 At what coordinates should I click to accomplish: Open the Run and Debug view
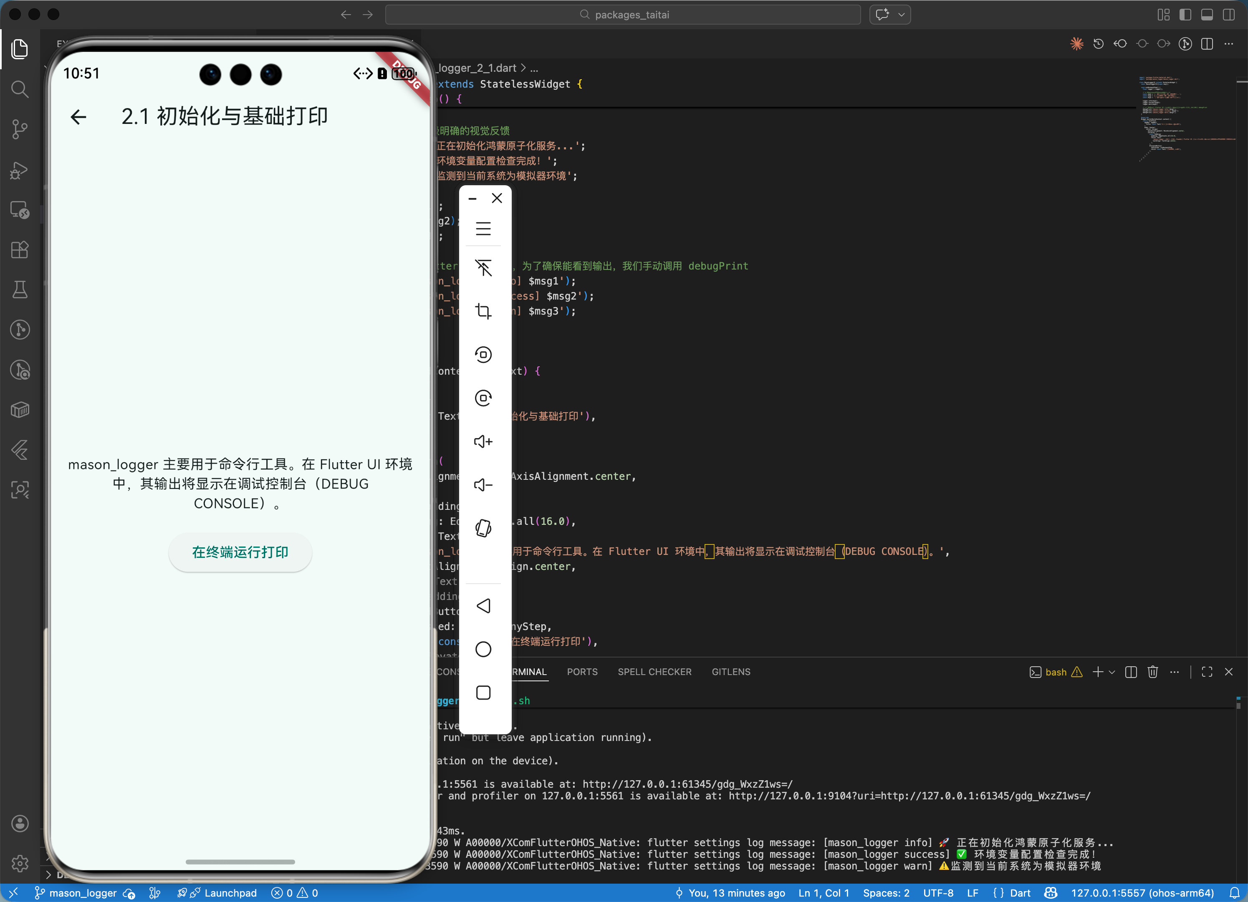pos(20,170)
